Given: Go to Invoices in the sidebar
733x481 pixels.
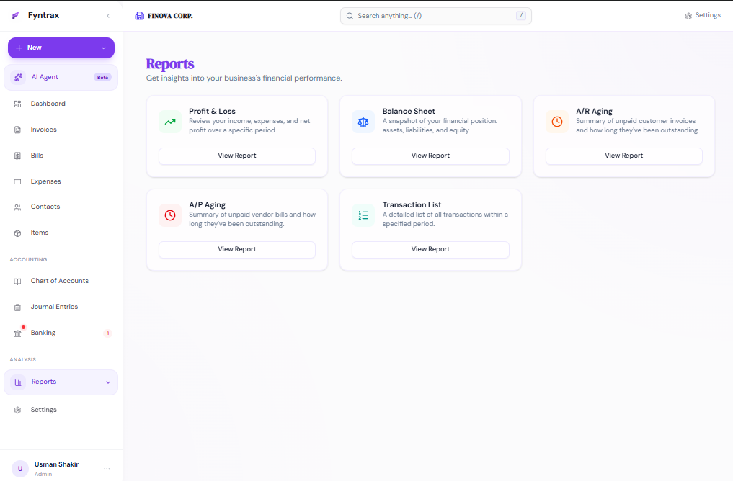Looking at the screenshot, I should pyautogui.click(x=61, y=130).
